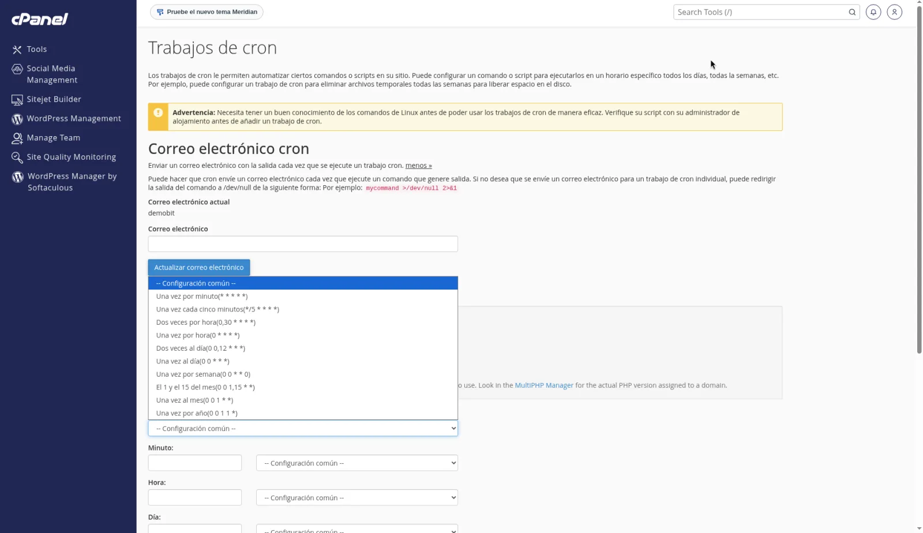Click Actualizar correo electrónico button

[199, 268]
